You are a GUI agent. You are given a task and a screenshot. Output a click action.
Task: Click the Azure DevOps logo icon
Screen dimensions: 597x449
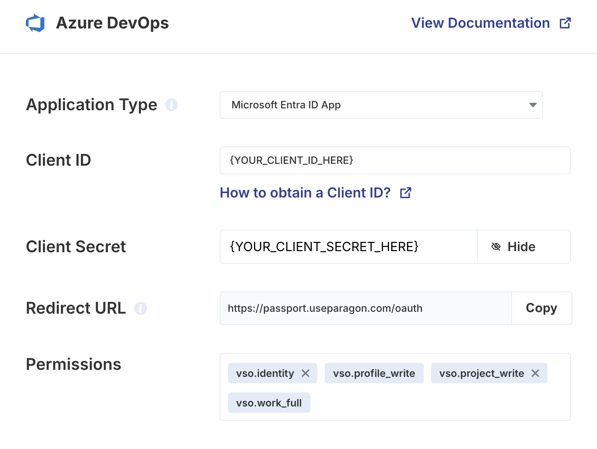35,23
